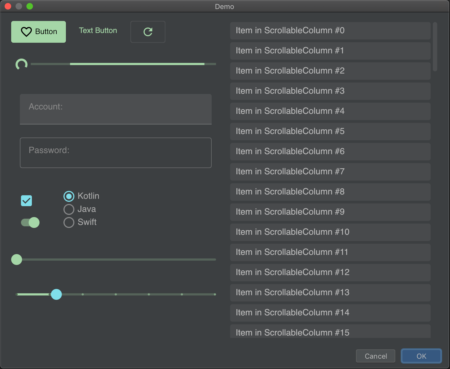Click the heart icon Button

point(38,32)
